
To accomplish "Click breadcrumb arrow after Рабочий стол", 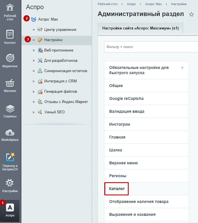I will click(122, 4).
